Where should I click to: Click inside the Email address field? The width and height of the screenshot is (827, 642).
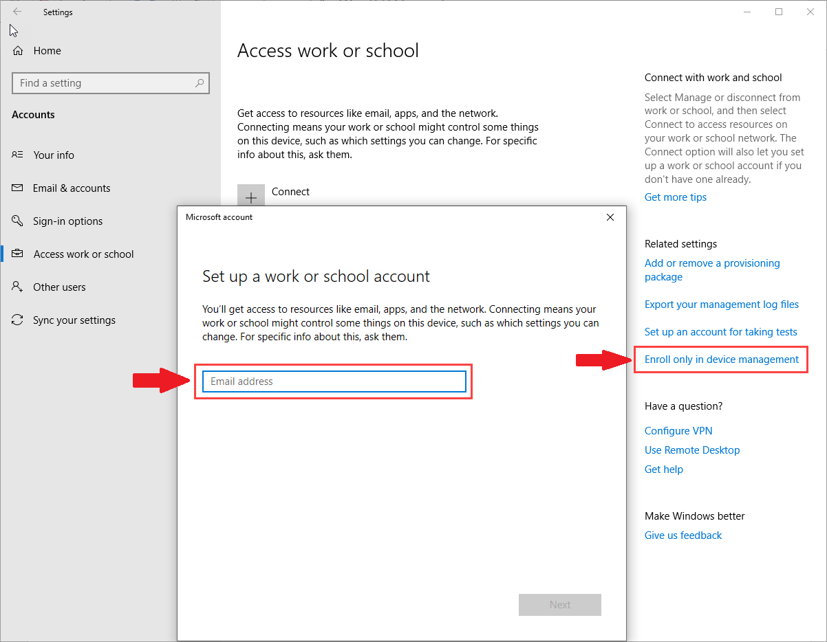(x=333, y=381)
